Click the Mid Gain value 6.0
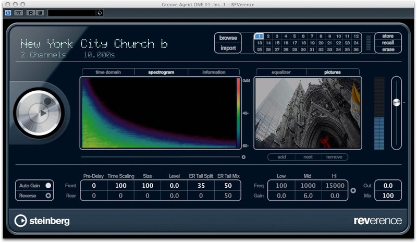The image size is (417, 243). coord(308,196)
